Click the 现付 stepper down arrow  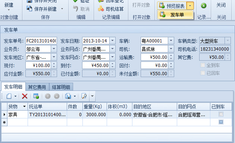54,67
